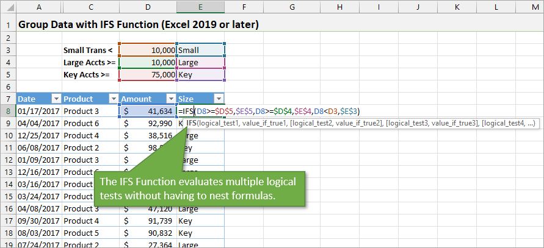The image size is (544, 248).
Task: Select the cell containing 75,000
Action: point(148,74)
